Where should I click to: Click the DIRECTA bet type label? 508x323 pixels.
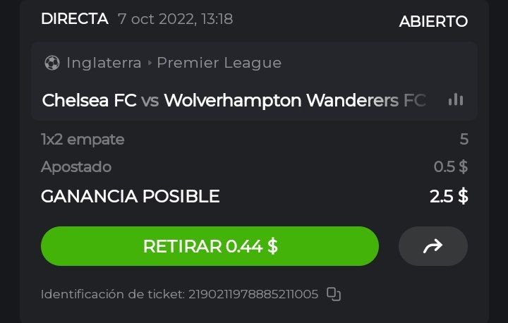coord(75,19)
